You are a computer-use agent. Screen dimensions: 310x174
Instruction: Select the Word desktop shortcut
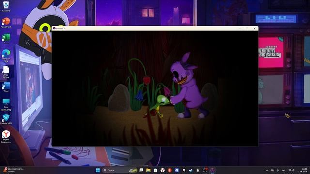6,87
